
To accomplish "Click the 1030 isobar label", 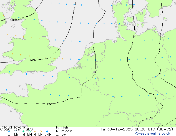I will point(33,61).
